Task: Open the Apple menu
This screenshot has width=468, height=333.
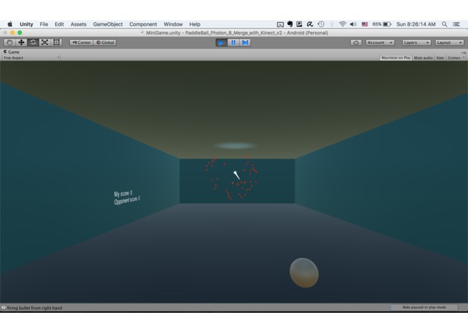Action: pos(10,24)
